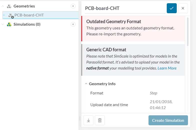The height and width of the screenshot is (130, 196).
Task: Click the PCB-board-CHT geometry icon in the tree
Action: pyautogui.click(x=11, y=16)
